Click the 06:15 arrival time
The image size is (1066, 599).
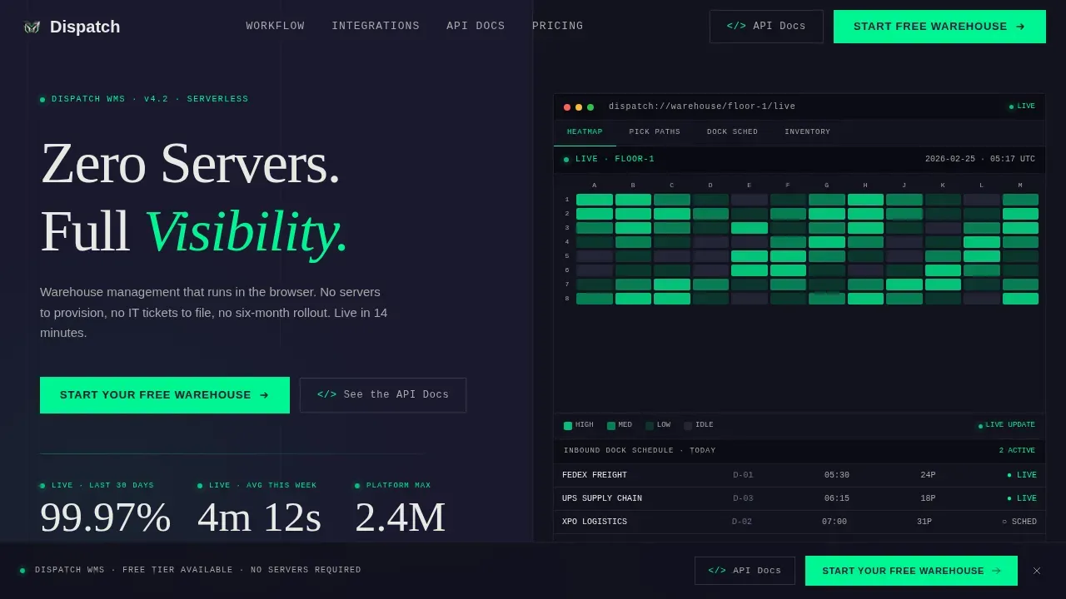pos(837,498)
